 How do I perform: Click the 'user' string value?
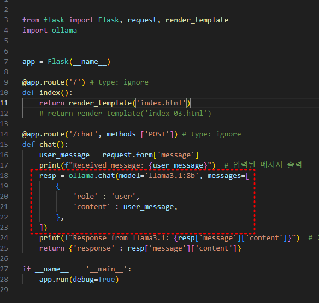123,196
